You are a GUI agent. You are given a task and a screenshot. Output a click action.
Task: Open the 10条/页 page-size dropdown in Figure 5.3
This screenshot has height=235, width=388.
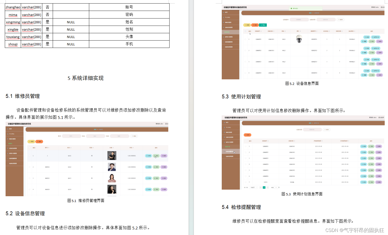[253, 187]
